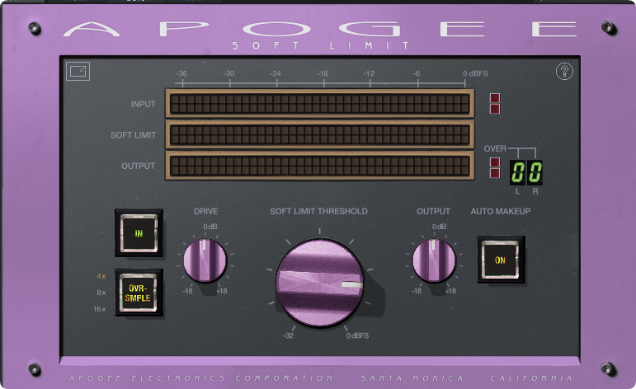Click the 16x oversampling label
Image resolution: width=636 pixels, height=389 pixels.
click(100, 309)
